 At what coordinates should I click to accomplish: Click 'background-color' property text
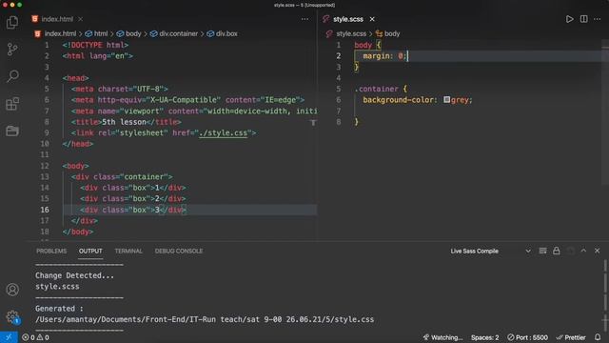398,100
